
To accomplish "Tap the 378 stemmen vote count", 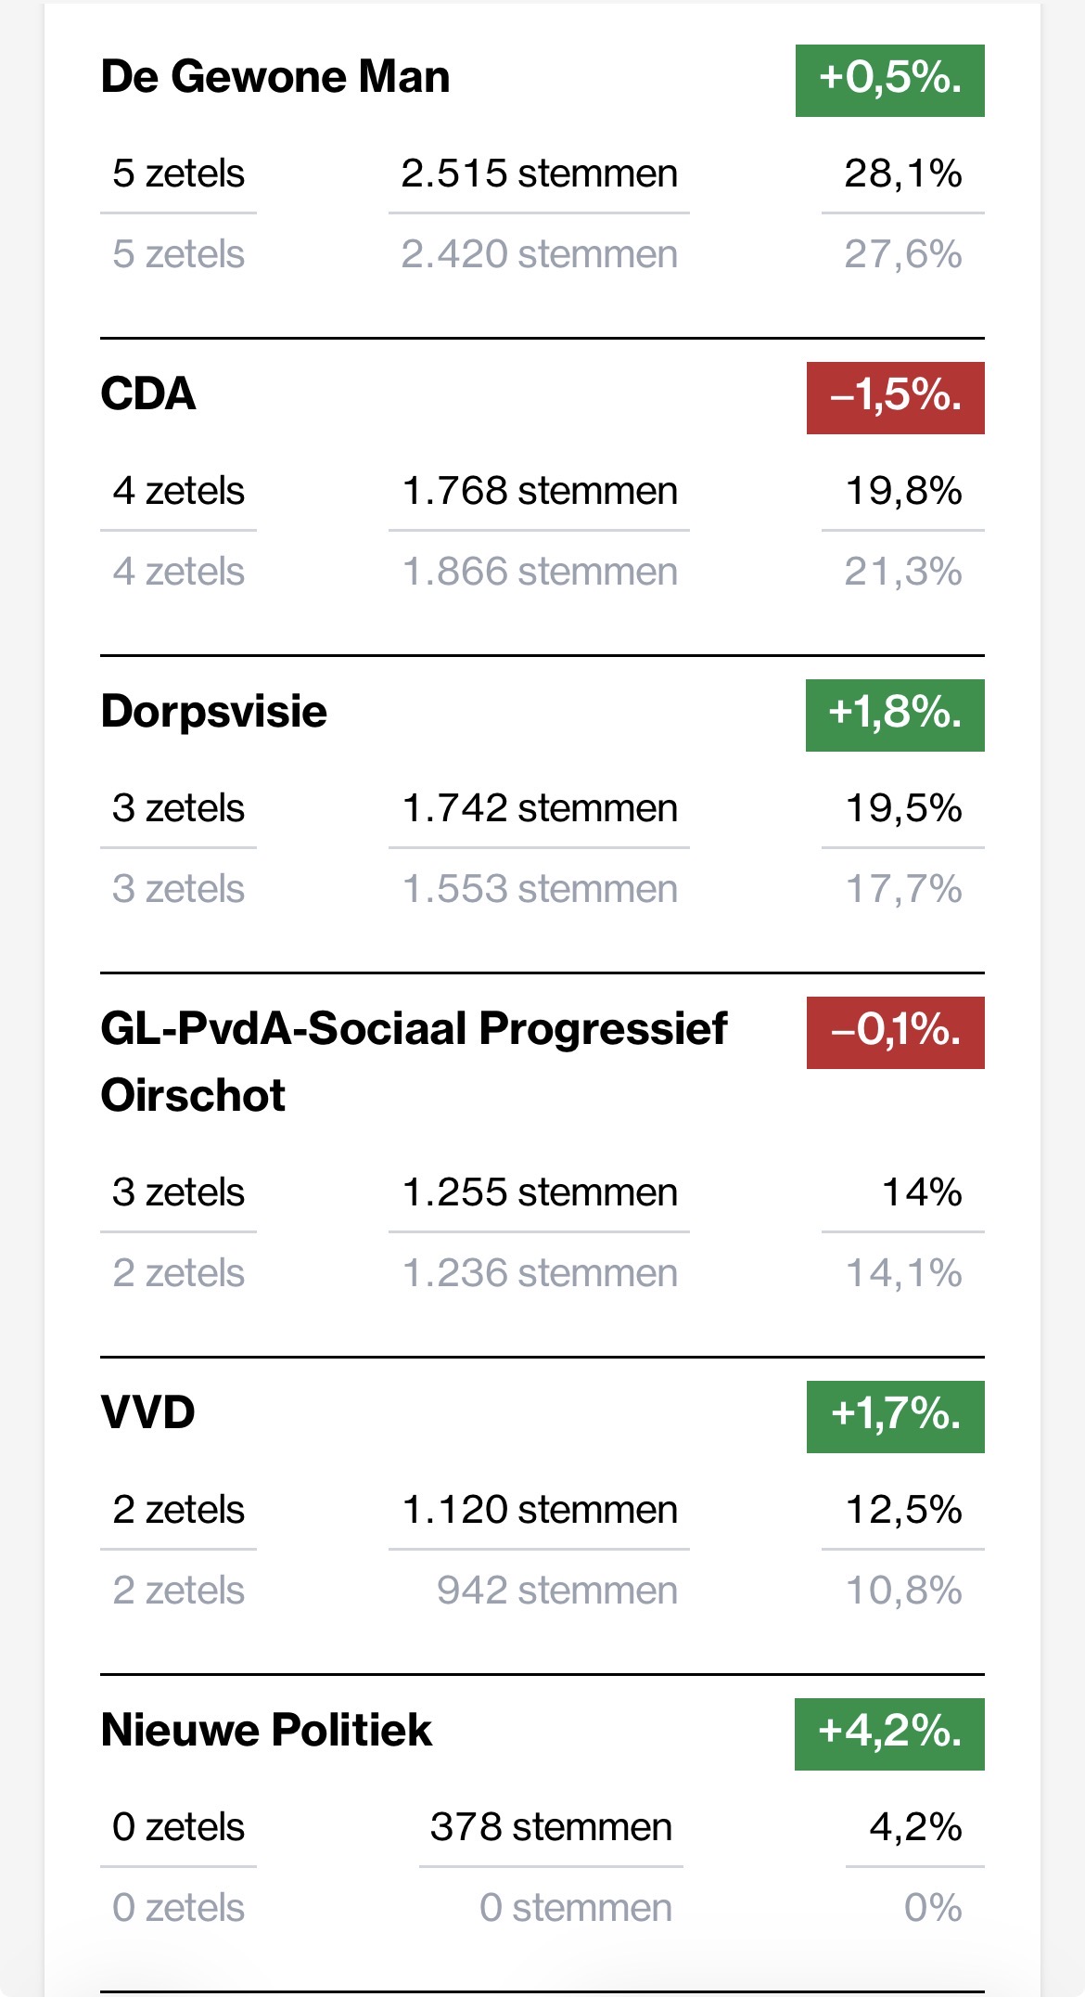I will [551, 1827].
